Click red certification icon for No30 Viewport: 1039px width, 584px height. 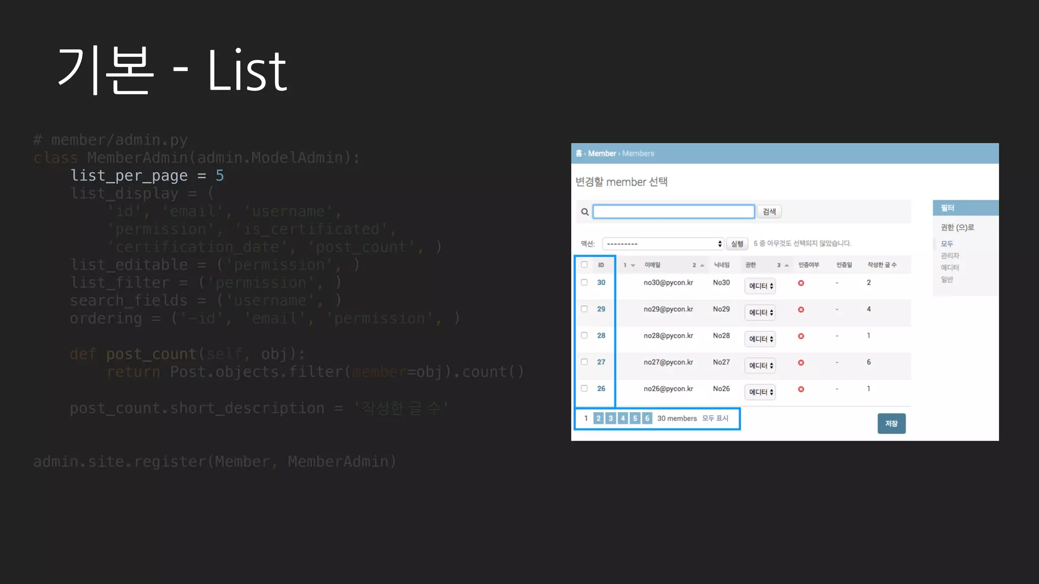(801, 283)
